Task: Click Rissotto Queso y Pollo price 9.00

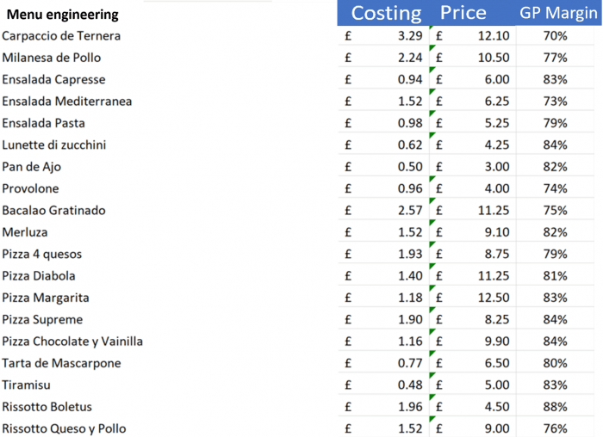Action: click(496, 428)
